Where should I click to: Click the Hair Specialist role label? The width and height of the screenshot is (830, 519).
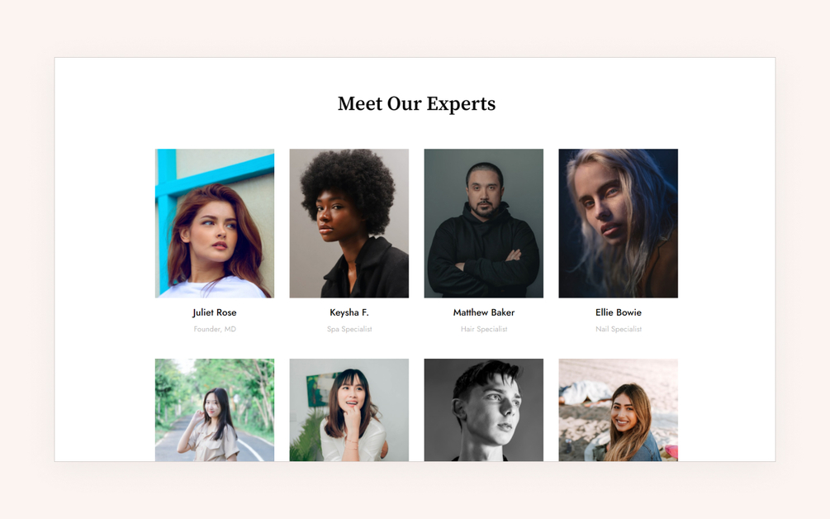point(483,329)
